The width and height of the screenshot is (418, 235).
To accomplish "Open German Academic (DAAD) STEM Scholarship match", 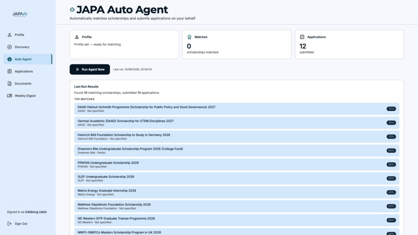I will click(236, 123).
